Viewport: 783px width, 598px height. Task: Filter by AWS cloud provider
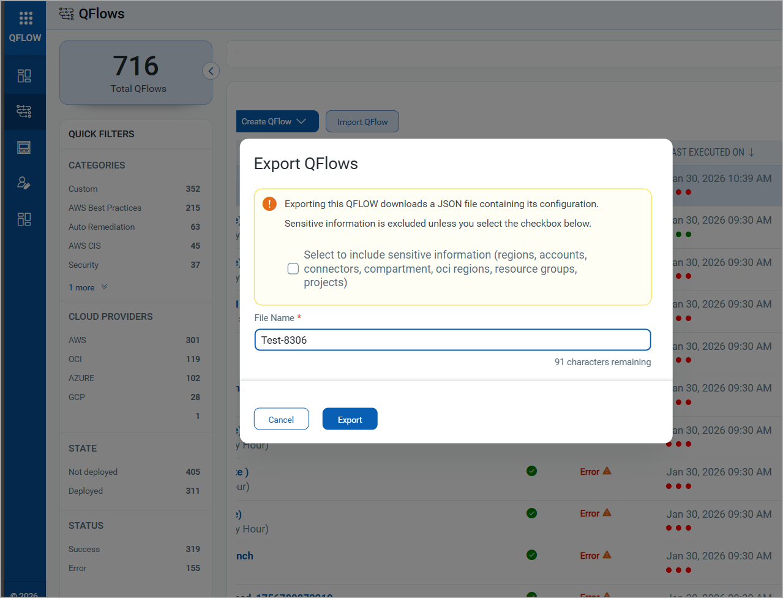[x=77, y=340]
